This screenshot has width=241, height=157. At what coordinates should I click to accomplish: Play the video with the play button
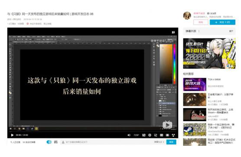pyautogui.click(x=12, y=135)
